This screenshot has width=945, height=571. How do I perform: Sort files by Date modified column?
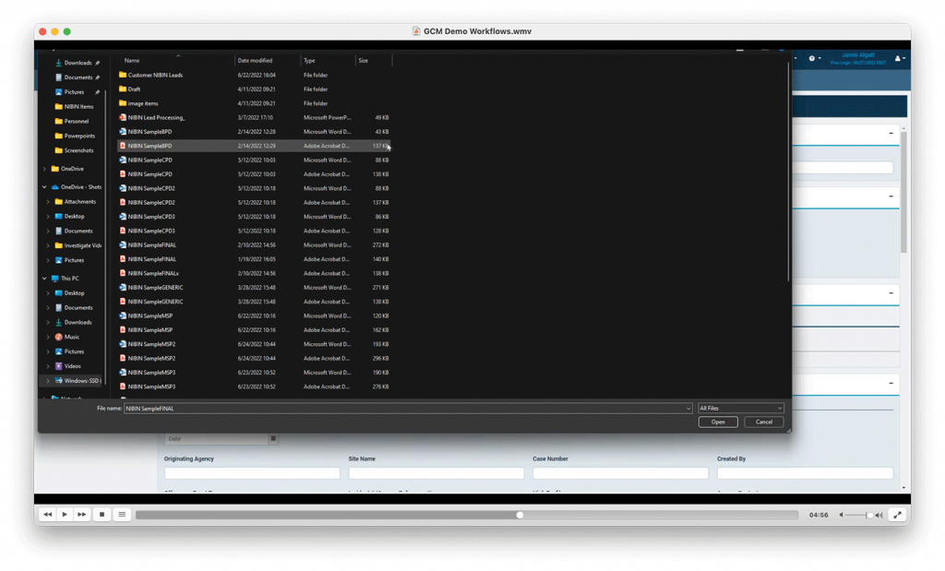255,60
